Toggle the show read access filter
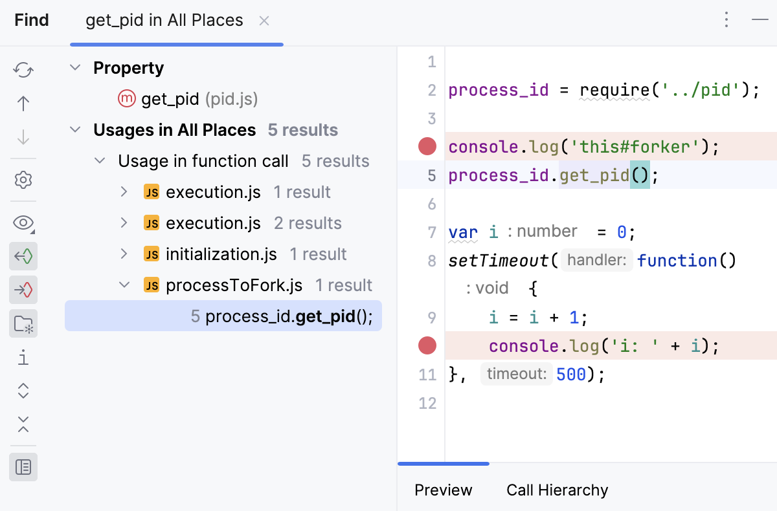The height and width of the screenshot is (511, 777). click(23, 257)
